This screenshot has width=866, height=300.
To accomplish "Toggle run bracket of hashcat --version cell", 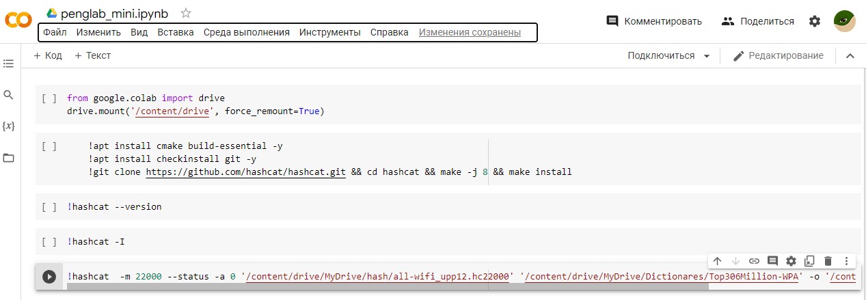I will pos(49,206).
